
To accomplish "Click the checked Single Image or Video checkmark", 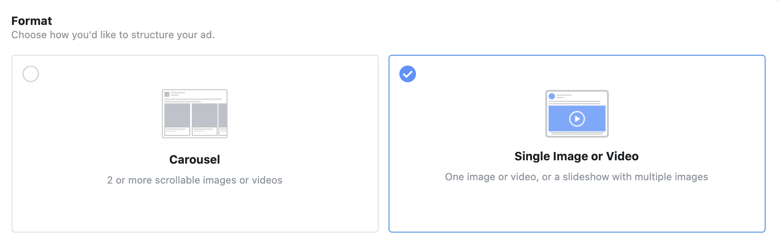I will tap(407, 74).
